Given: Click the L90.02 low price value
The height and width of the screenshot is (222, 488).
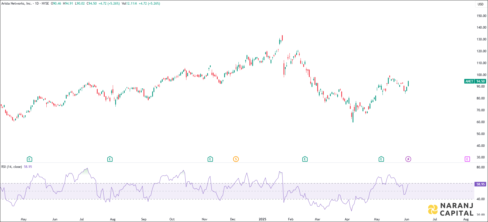Looking at the screenshot, I should coord(80,4).
